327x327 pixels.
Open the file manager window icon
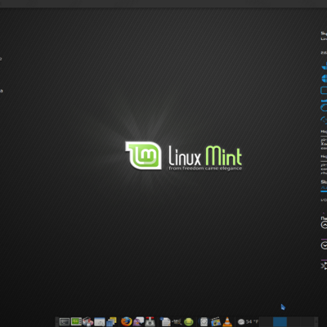click(100, 322)
